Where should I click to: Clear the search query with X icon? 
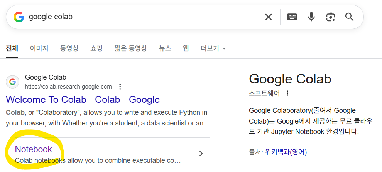[x=268, y=17]
